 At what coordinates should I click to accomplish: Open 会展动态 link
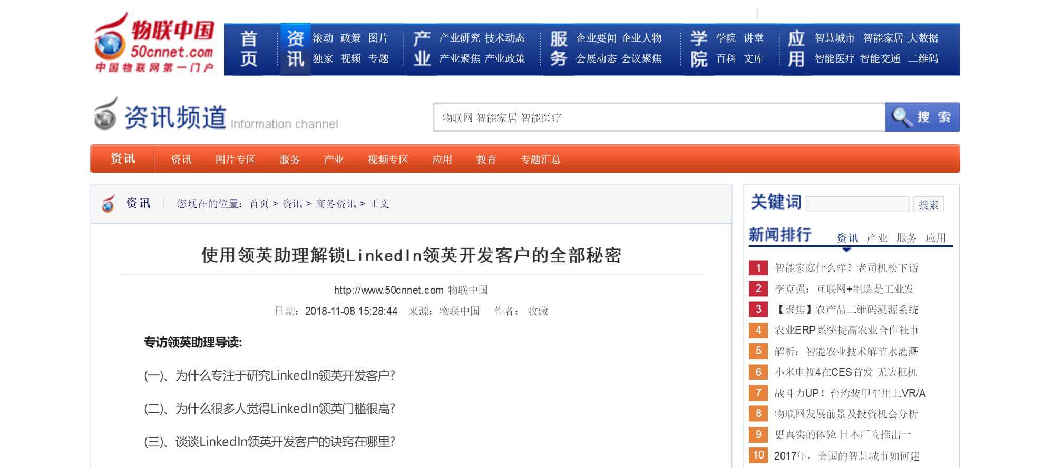coord(597,58)
